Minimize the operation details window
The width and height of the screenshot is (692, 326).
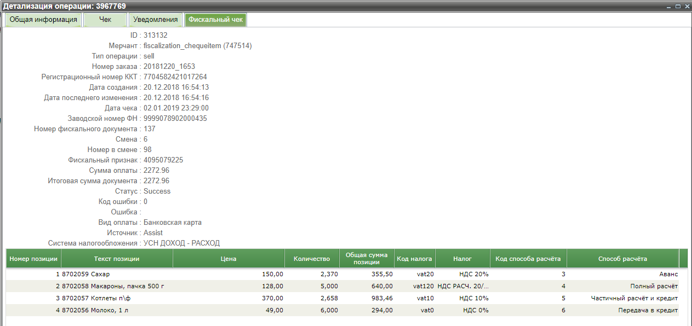668,6
